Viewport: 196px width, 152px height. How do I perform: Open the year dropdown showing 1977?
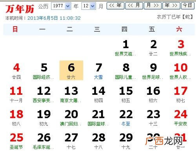coord(61,6)
